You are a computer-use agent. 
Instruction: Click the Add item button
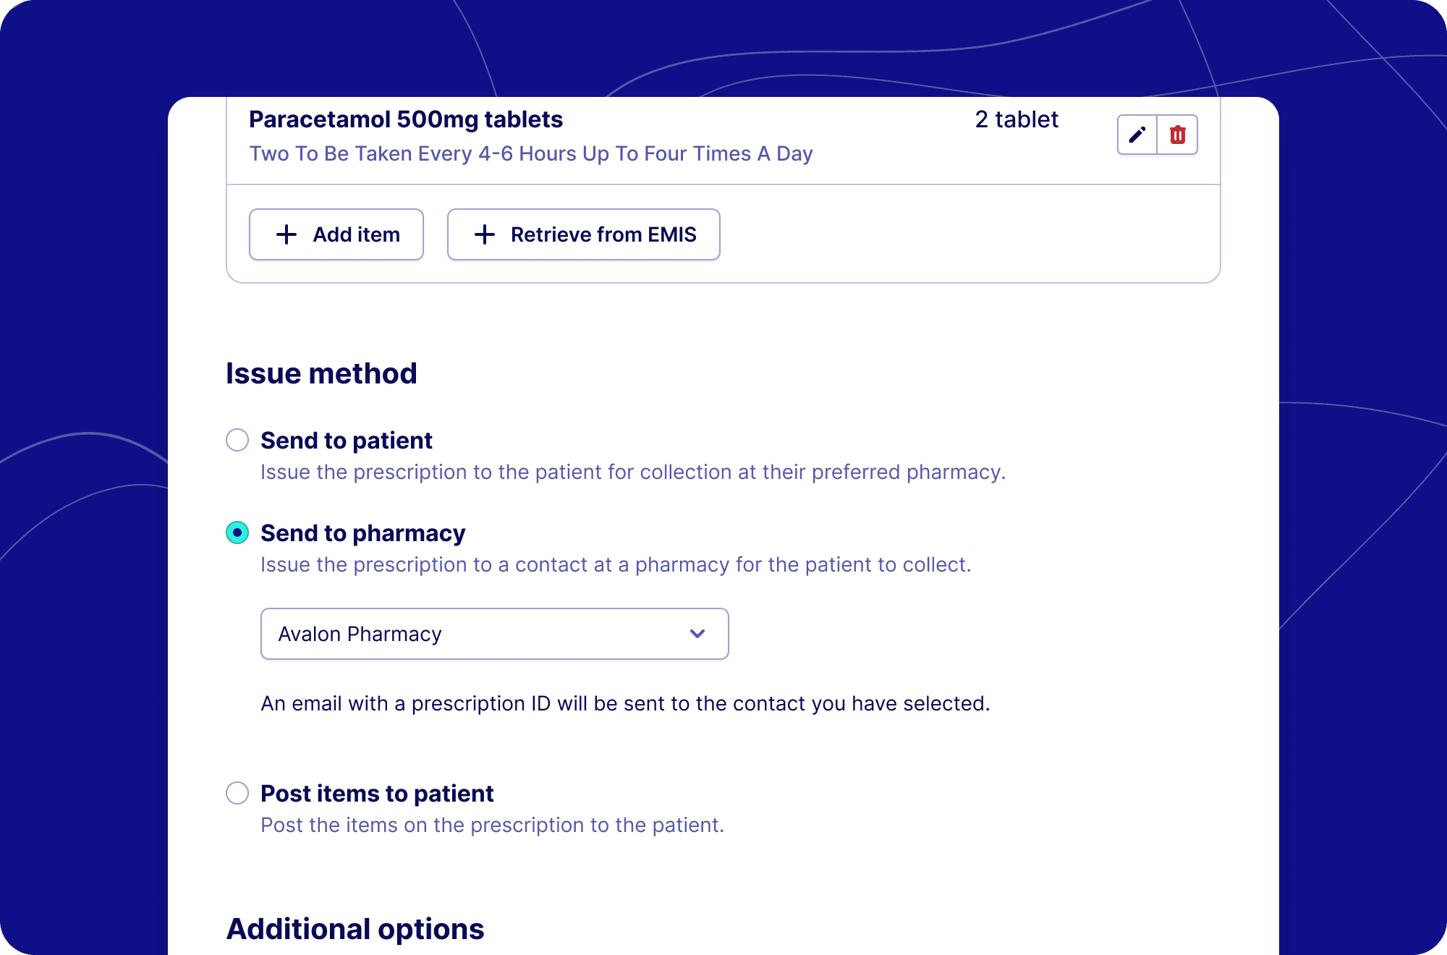(336, 234)
